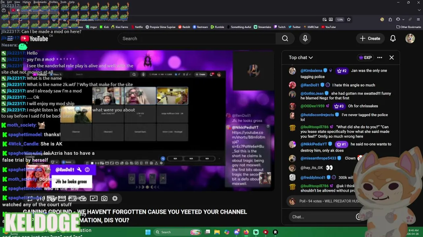This screenshot has width=423, height=237.
Task: Open File Explorer from the taskbar
Action: (x=217, y=232)
